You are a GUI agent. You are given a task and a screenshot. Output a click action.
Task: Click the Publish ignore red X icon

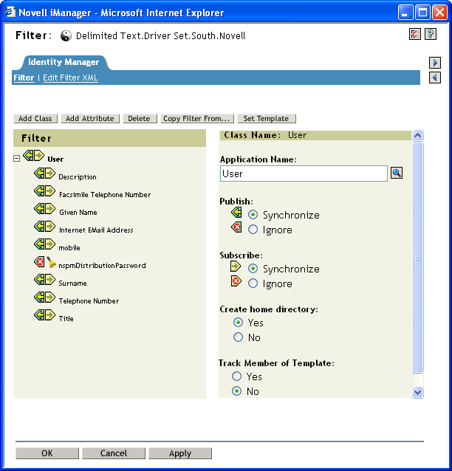pos(236,227)
